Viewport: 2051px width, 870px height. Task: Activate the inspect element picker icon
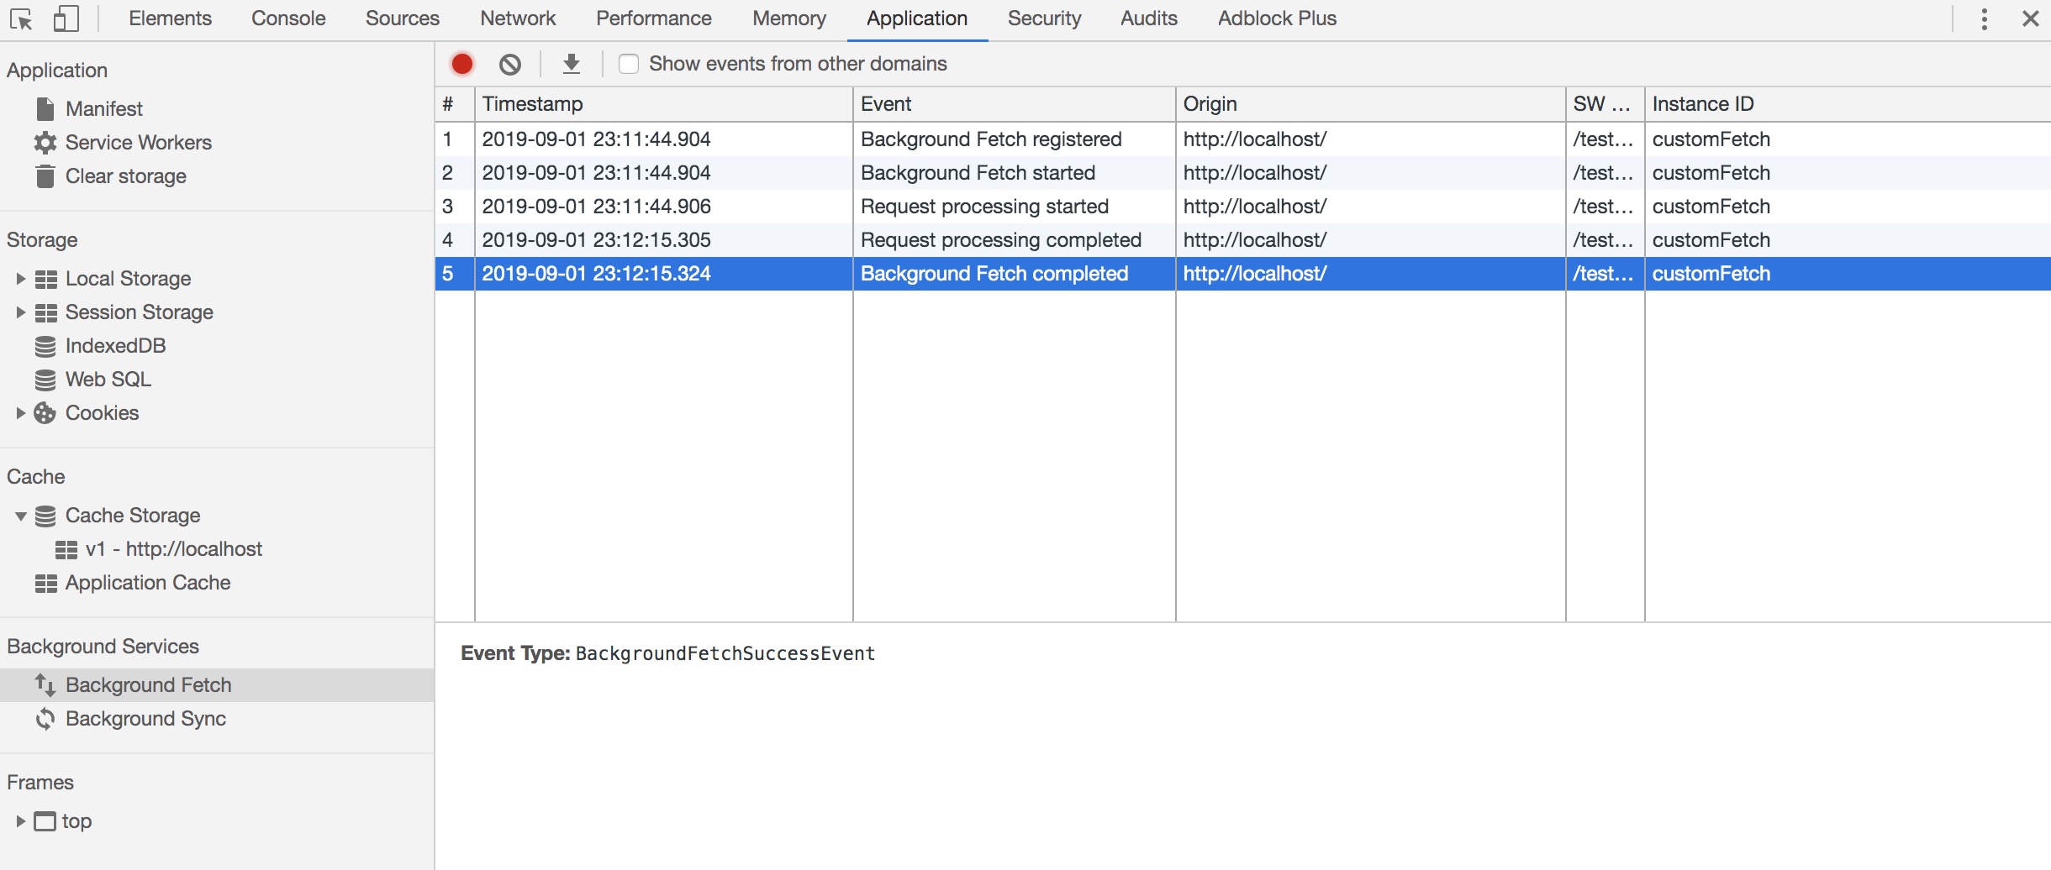pos(21,18)
